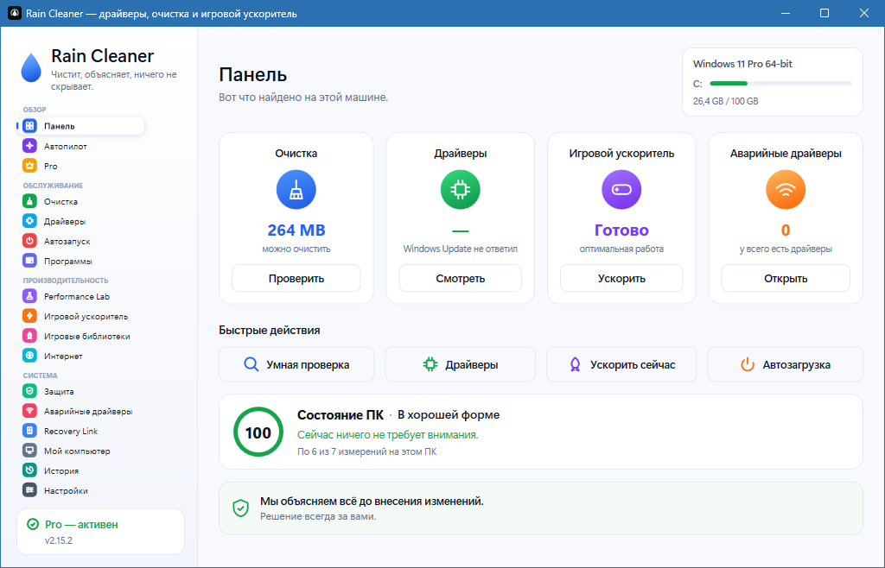Image resolution: width=885 pixels, height=568 pixels.
Task: Click the 26,4 GB / 100 GB text
Action: (x=726, y=102)
